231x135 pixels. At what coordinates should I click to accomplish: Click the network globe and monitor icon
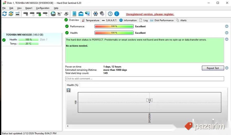[x=87, y=14]
